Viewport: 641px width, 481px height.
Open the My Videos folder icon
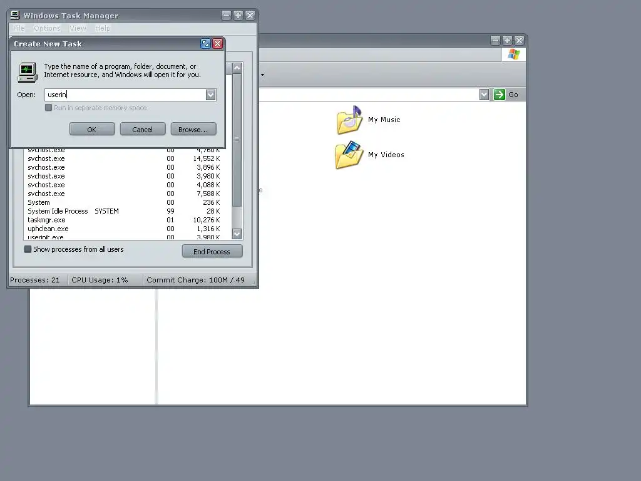tap(349, 155)
